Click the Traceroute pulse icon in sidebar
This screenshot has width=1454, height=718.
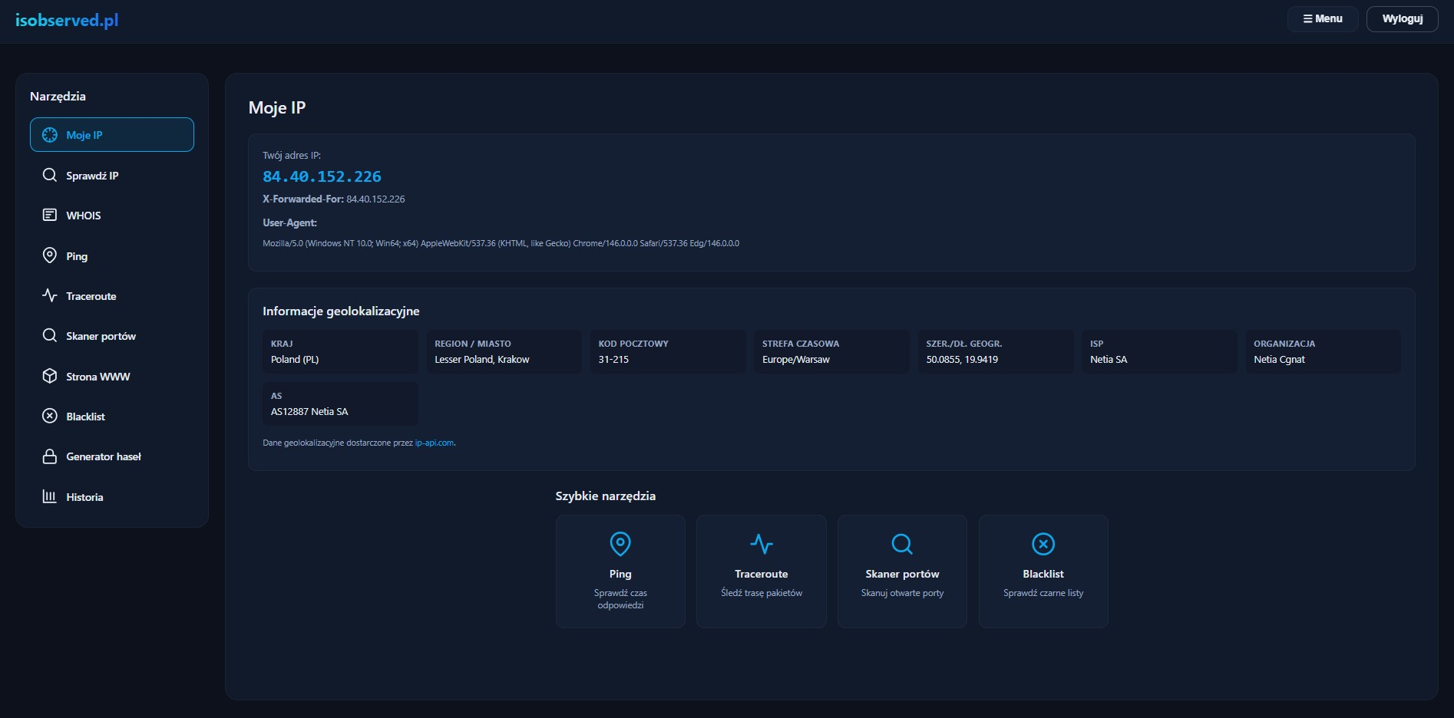coord(50,295)
